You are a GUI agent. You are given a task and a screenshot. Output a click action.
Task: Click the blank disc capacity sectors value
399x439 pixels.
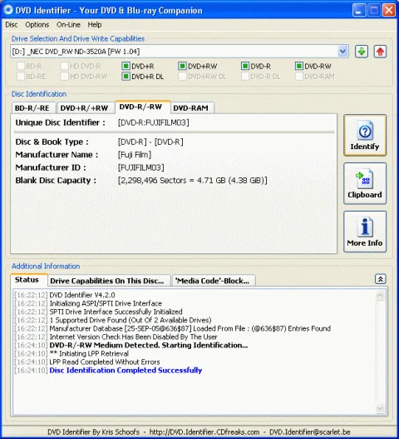click(x=192, y=180)
